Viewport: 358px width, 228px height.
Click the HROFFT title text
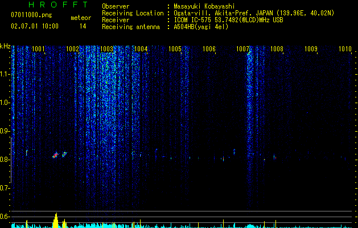[x=59, y=5]
